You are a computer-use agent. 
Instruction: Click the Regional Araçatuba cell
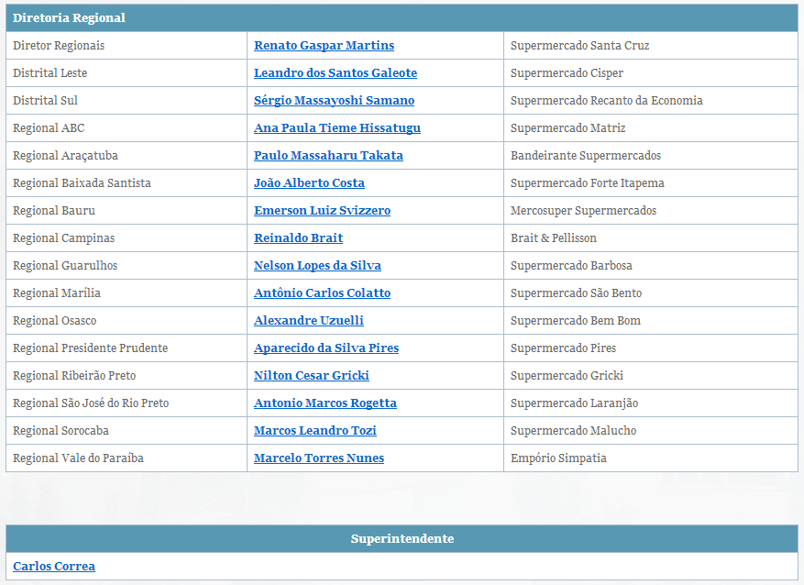coord(127,156)
